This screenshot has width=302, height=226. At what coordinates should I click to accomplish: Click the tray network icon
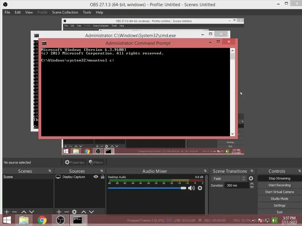[267, 220]
